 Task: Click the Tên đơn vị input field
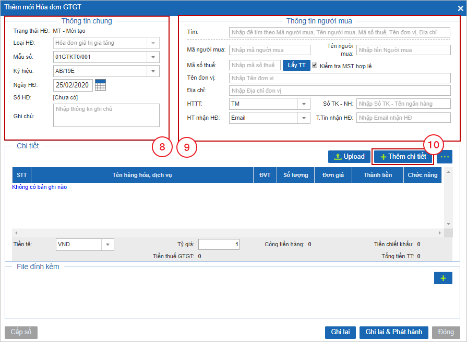click(340, 78)
